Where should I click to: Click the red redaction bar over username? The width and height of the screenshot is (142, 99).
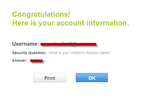click(x=68, y=44)
